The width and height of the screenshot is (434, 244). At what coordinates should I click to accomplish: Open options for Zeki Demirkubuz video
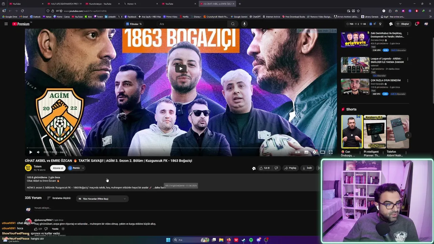point(408,34)
